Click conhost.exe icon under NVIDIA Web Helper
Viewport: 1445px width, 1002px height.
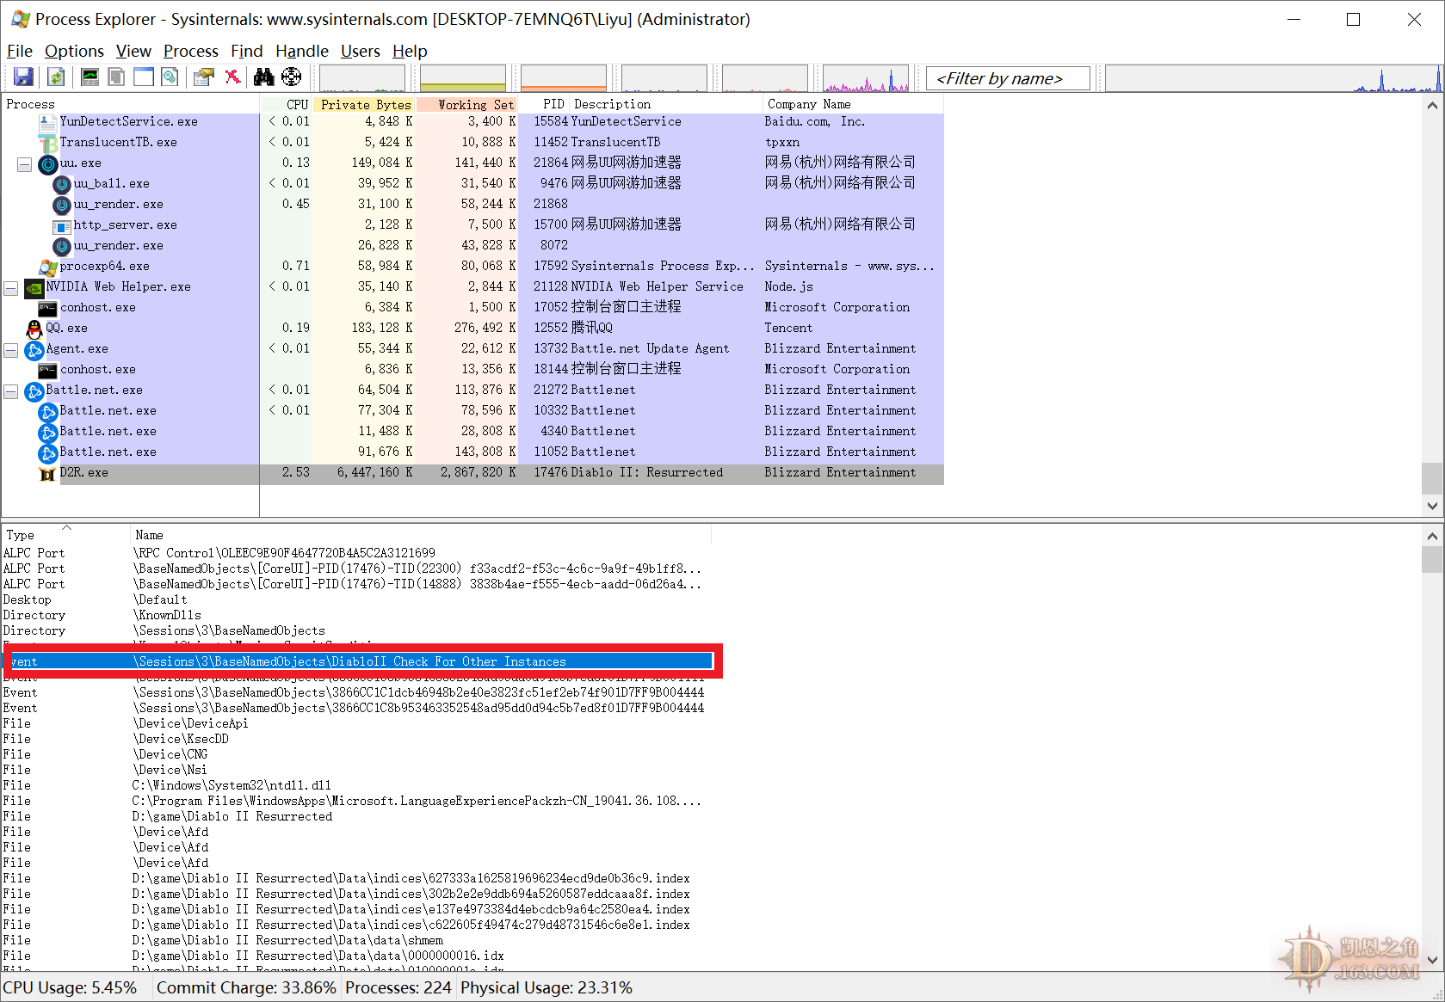coord(48,309)
